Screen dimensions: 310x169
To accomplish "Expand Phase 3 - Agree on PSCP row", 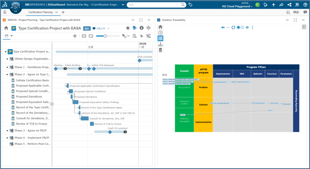I will 7,130.
